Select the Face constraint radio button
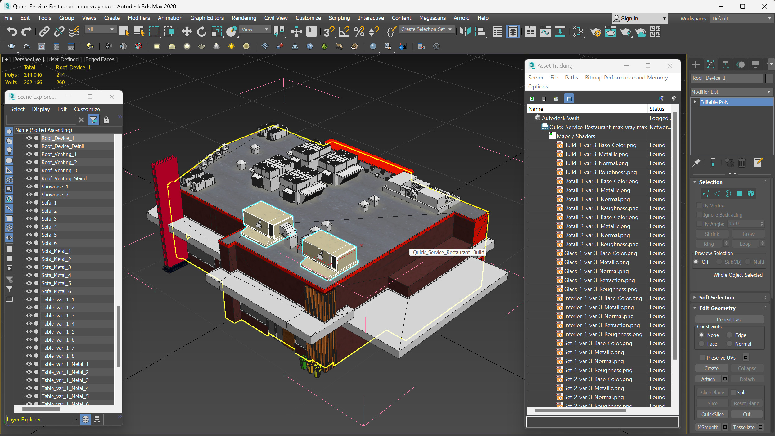 click(x=701, y=344)
